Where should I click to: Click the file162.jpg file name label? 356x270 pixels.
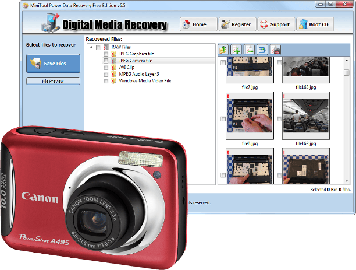[306, 143]
